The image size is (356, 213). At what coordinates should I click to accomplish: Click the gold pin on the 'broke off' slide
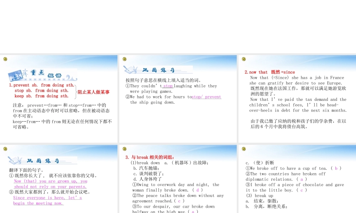point(244,149)
